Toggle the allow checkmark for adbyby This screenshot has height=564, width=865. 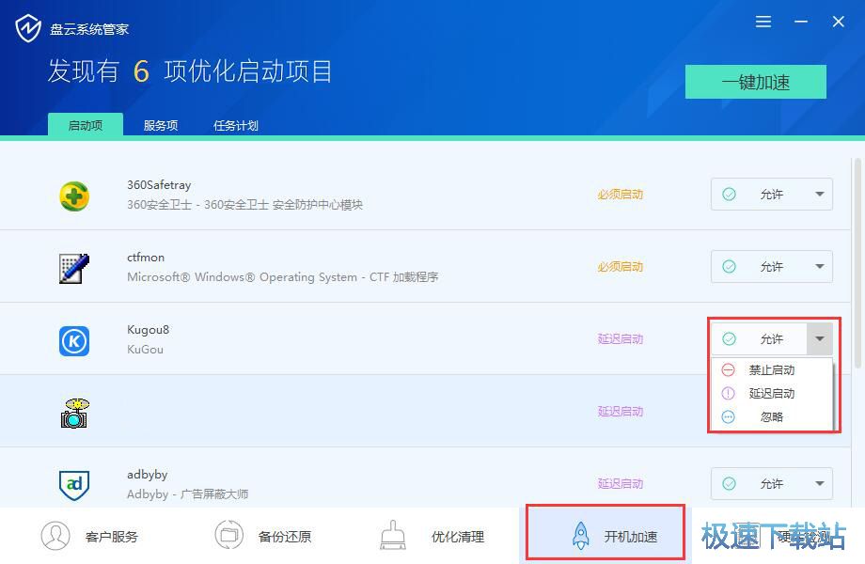[x=729, y=483]
